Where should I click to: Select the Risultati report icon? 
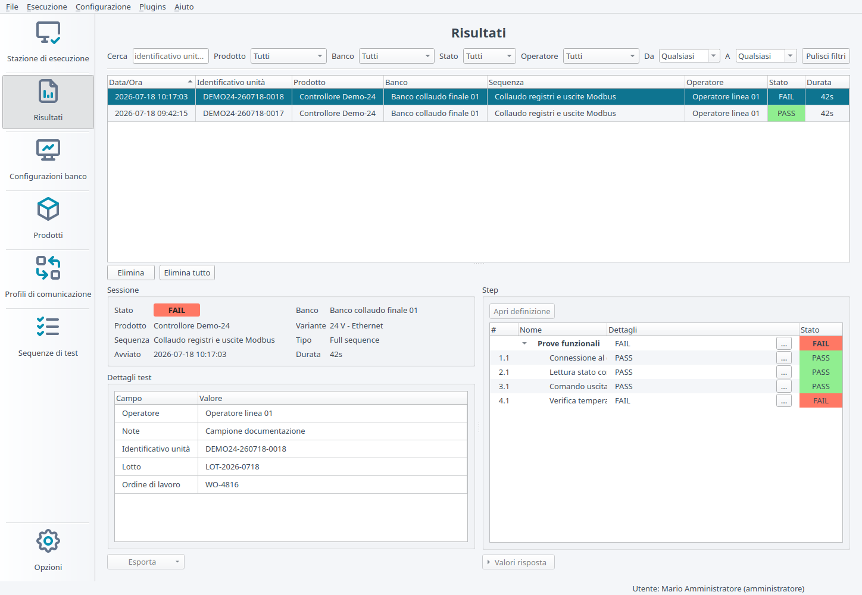click(48, 92)
